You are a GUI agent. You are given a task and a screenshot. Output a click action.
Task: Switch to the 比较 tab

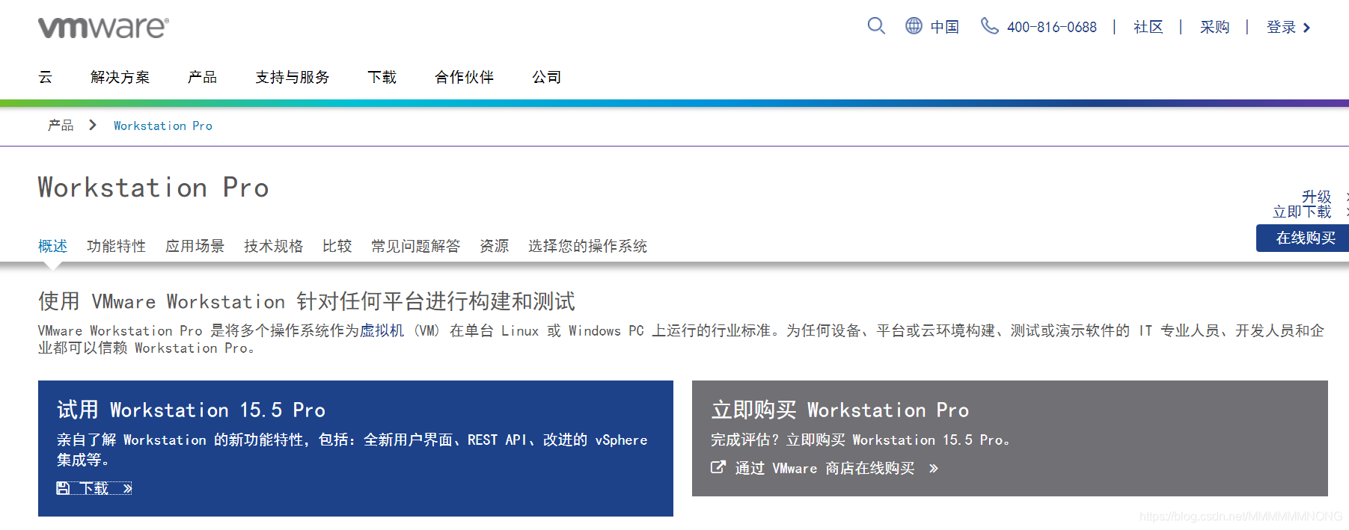tap(337, 246)
